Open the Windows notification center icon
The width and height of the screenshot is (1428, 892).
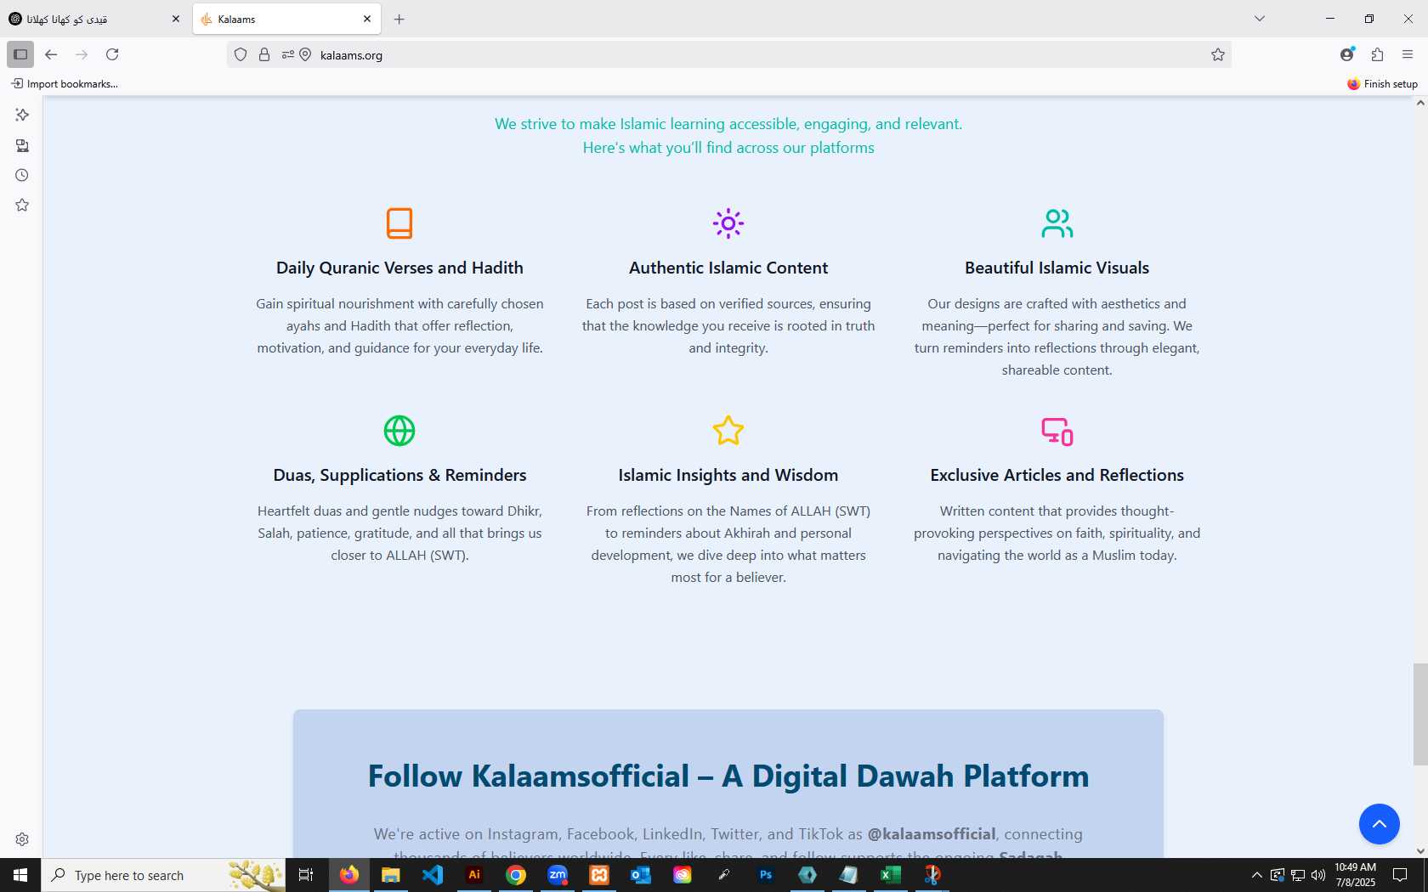pyautogui.click(x=1400, y=875)
